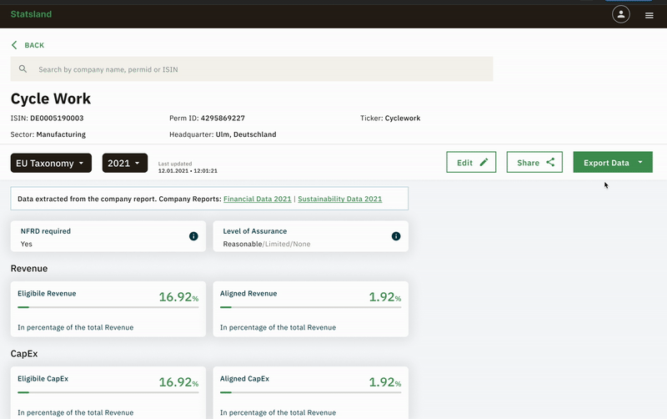Select the Eligible CapEx card
667x419 pixels.
108,392
